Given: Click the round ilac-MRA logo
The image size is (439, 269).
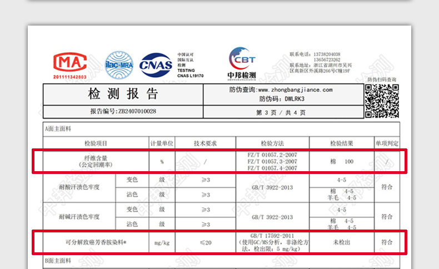Looking at the screenshot, I should (x=119, y=65).
